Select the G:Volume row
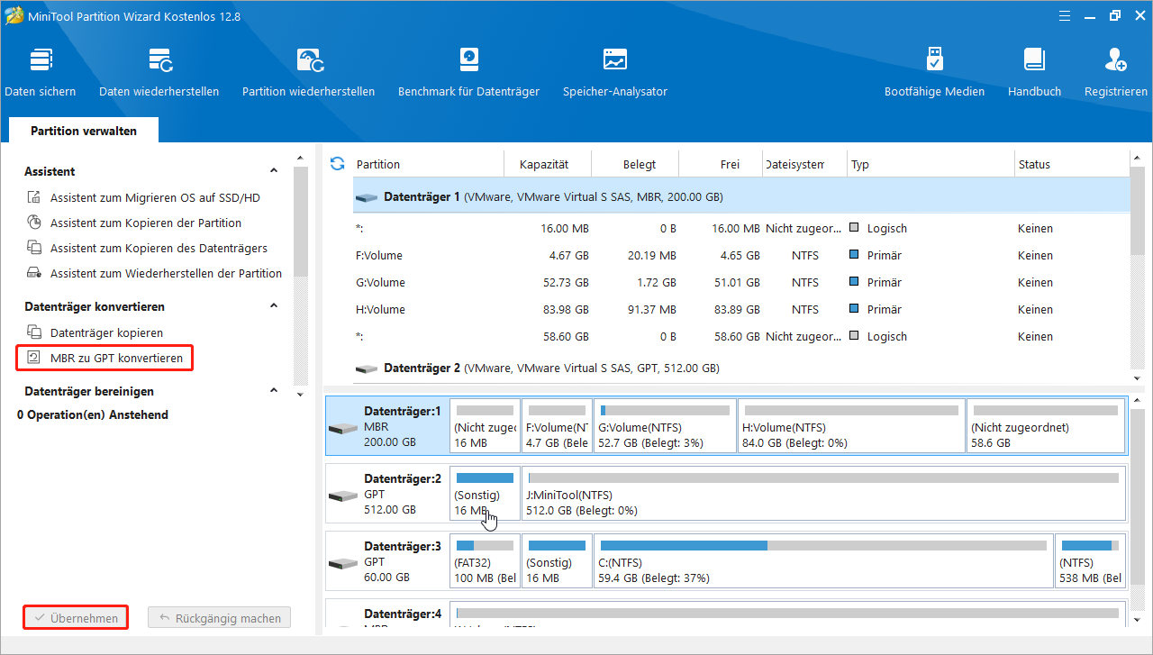This screenshot has width=1153, height=655. coord(740,282)
